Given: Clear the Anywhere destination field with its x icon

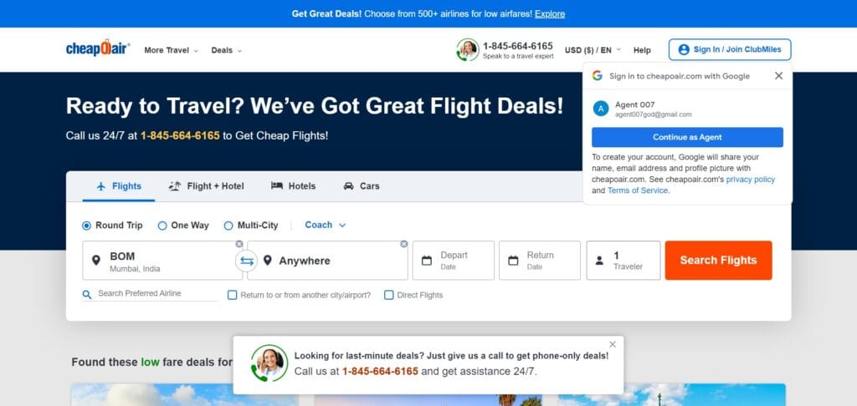Looking at the screenshot, I should tap(404, 244).
